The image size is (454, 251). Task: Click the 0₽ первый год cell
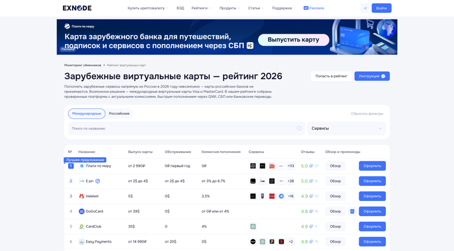coord(178,166)
